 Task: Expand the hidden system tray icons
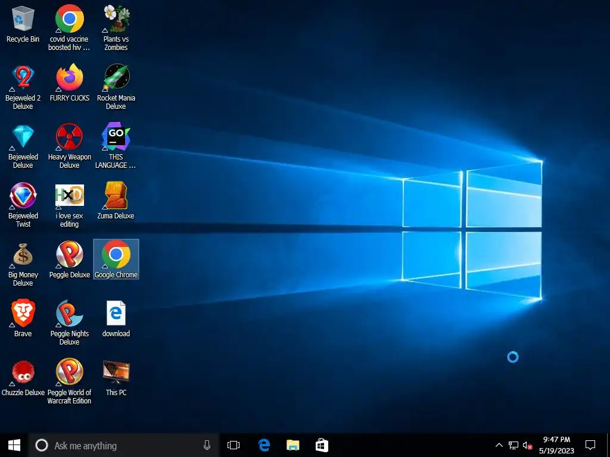click(x=499, y=445)
